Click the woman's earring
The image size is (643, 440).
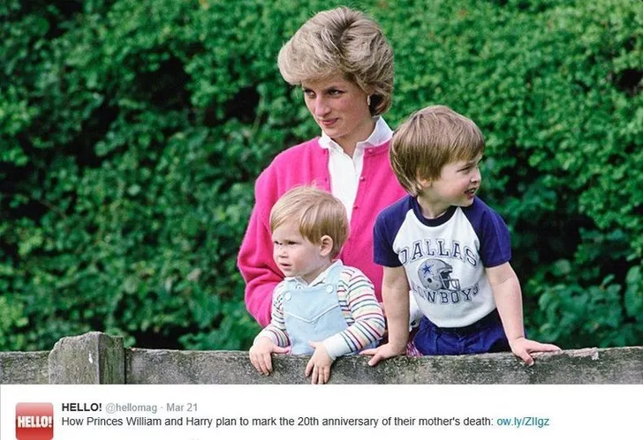pyautogui.click(x=368, y=101)
